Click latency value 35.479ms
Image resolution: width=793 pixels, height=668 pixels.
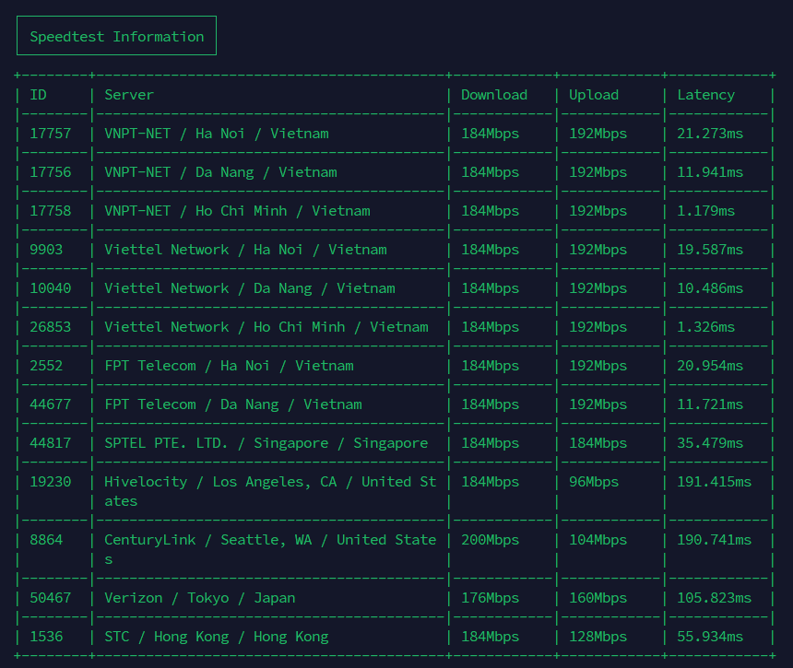click(710, 443)
